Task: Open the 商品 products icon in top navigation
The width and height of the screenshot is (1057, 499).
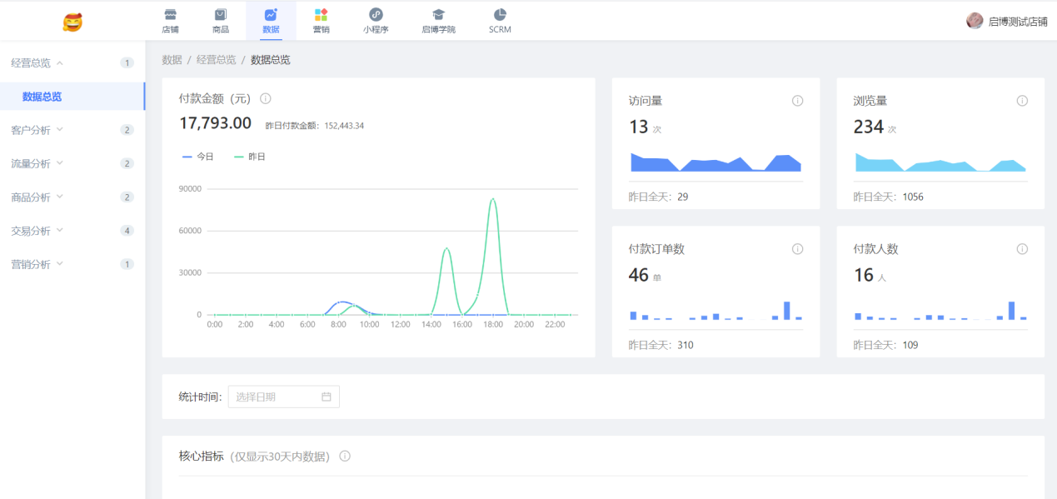Action: 221,15
